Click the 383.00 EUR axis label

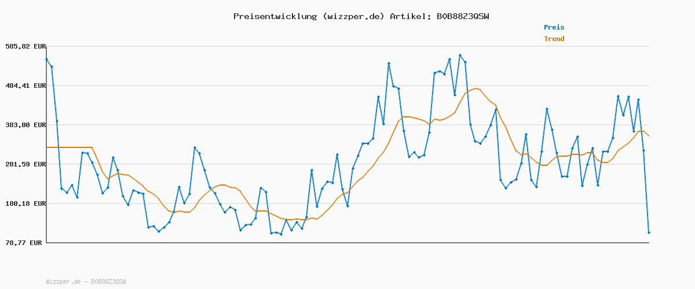tap(25, 125)
